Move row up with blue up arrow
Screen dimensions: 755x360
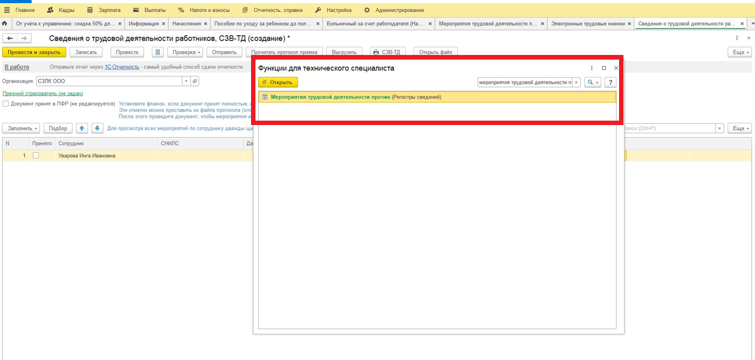pyautogui.click(x=82, y=128)
